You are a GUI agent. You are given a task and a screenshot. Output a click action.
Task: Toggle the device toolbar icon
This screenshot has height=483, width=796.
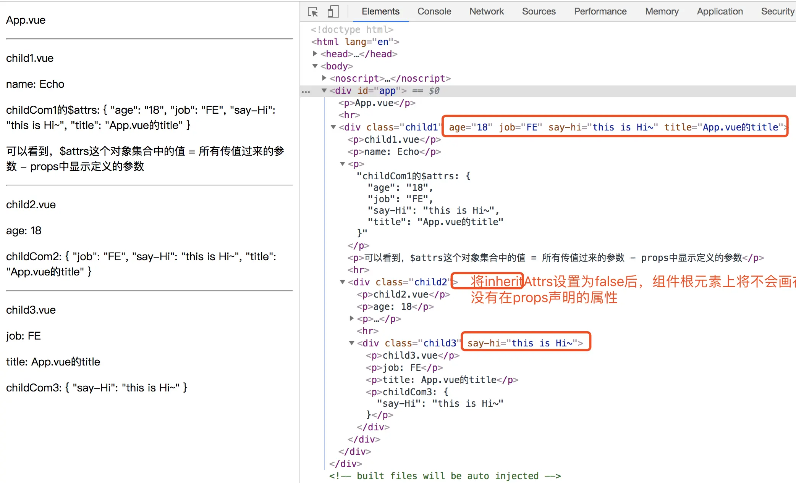point(333,11)
